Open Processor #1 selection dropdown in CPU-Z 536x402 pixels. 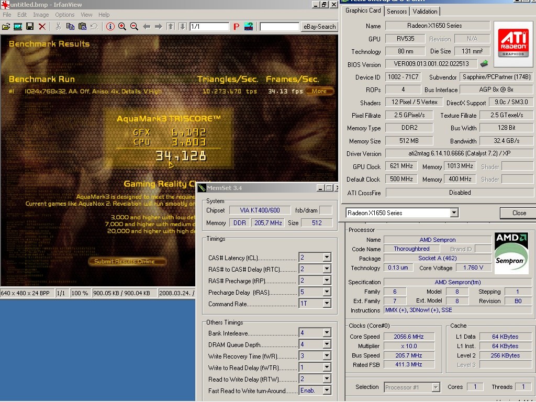click(x=435, y=387)
